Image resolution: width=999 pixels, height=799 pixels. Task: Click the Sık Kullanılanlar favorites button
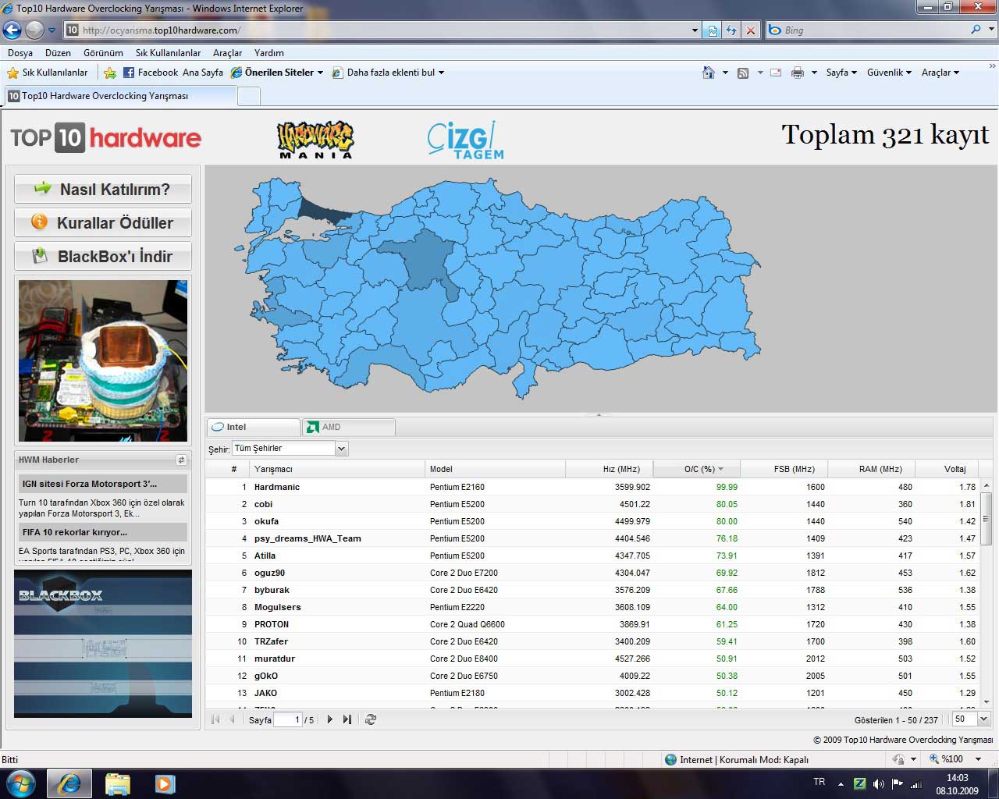tap(47, 73)
